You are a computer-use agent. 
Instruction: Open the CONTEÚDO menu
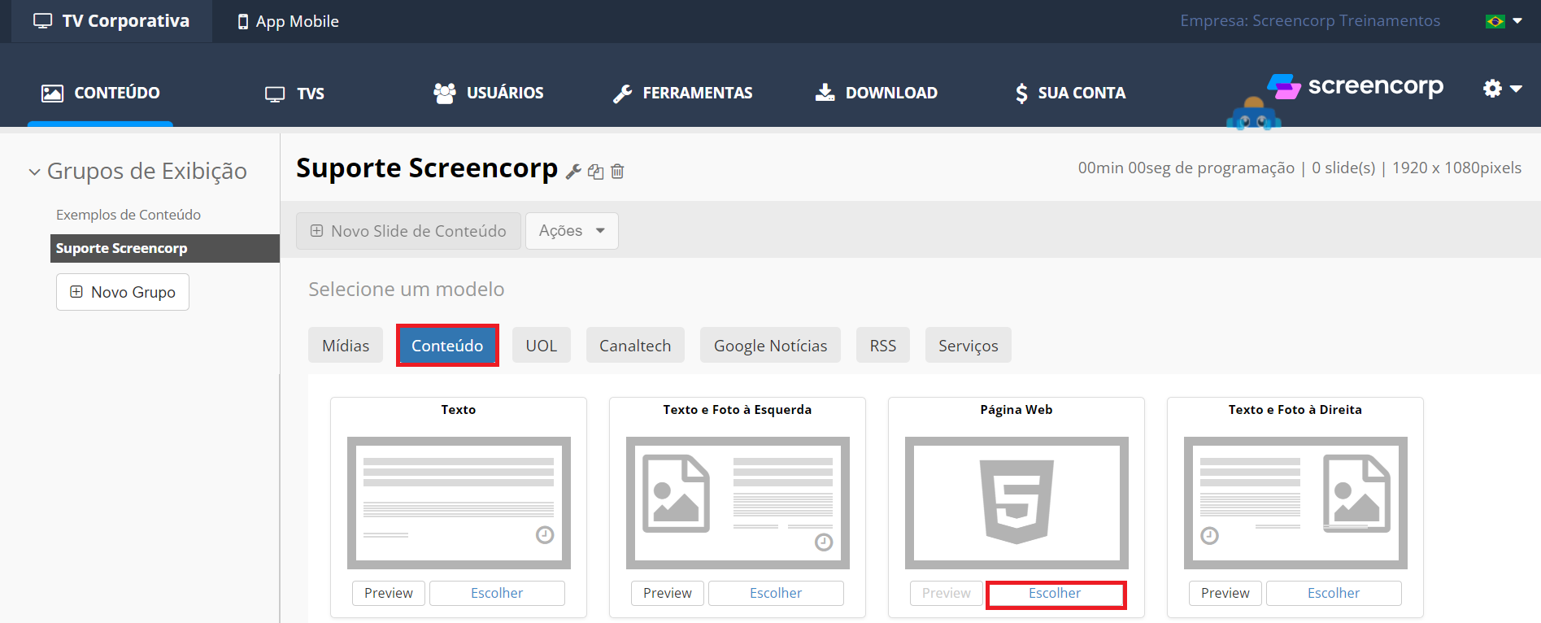tap(101, 93)
